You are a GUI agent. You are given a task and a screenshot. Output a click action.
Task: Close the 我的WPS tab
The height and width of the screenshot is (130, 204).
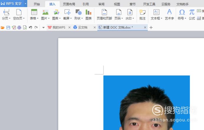(x=70, y=27)
